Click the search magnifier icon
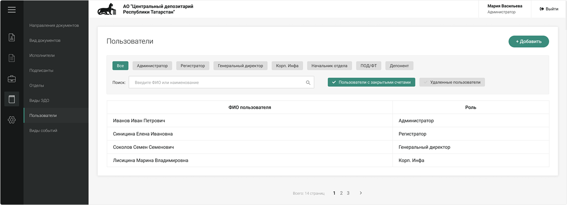The width and height of the screenshot is (567, 205). click(x=308, y=83)
